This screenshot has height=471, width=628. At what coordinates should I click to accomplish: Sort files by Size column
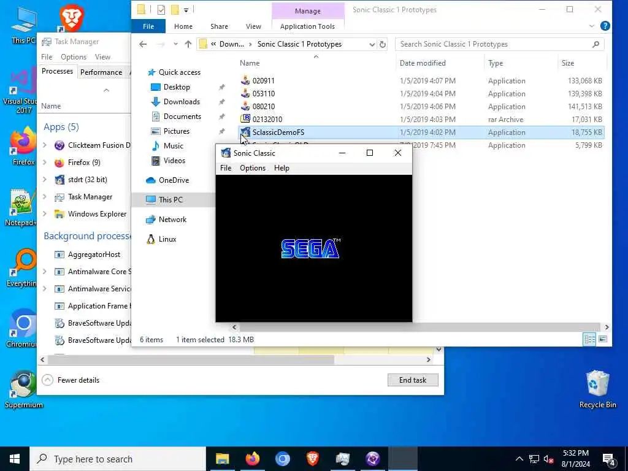click(x=567, y=63)
